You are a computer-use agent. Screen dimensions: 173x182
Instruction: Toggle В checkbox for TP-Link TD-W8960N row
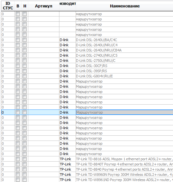click(18, 175)
